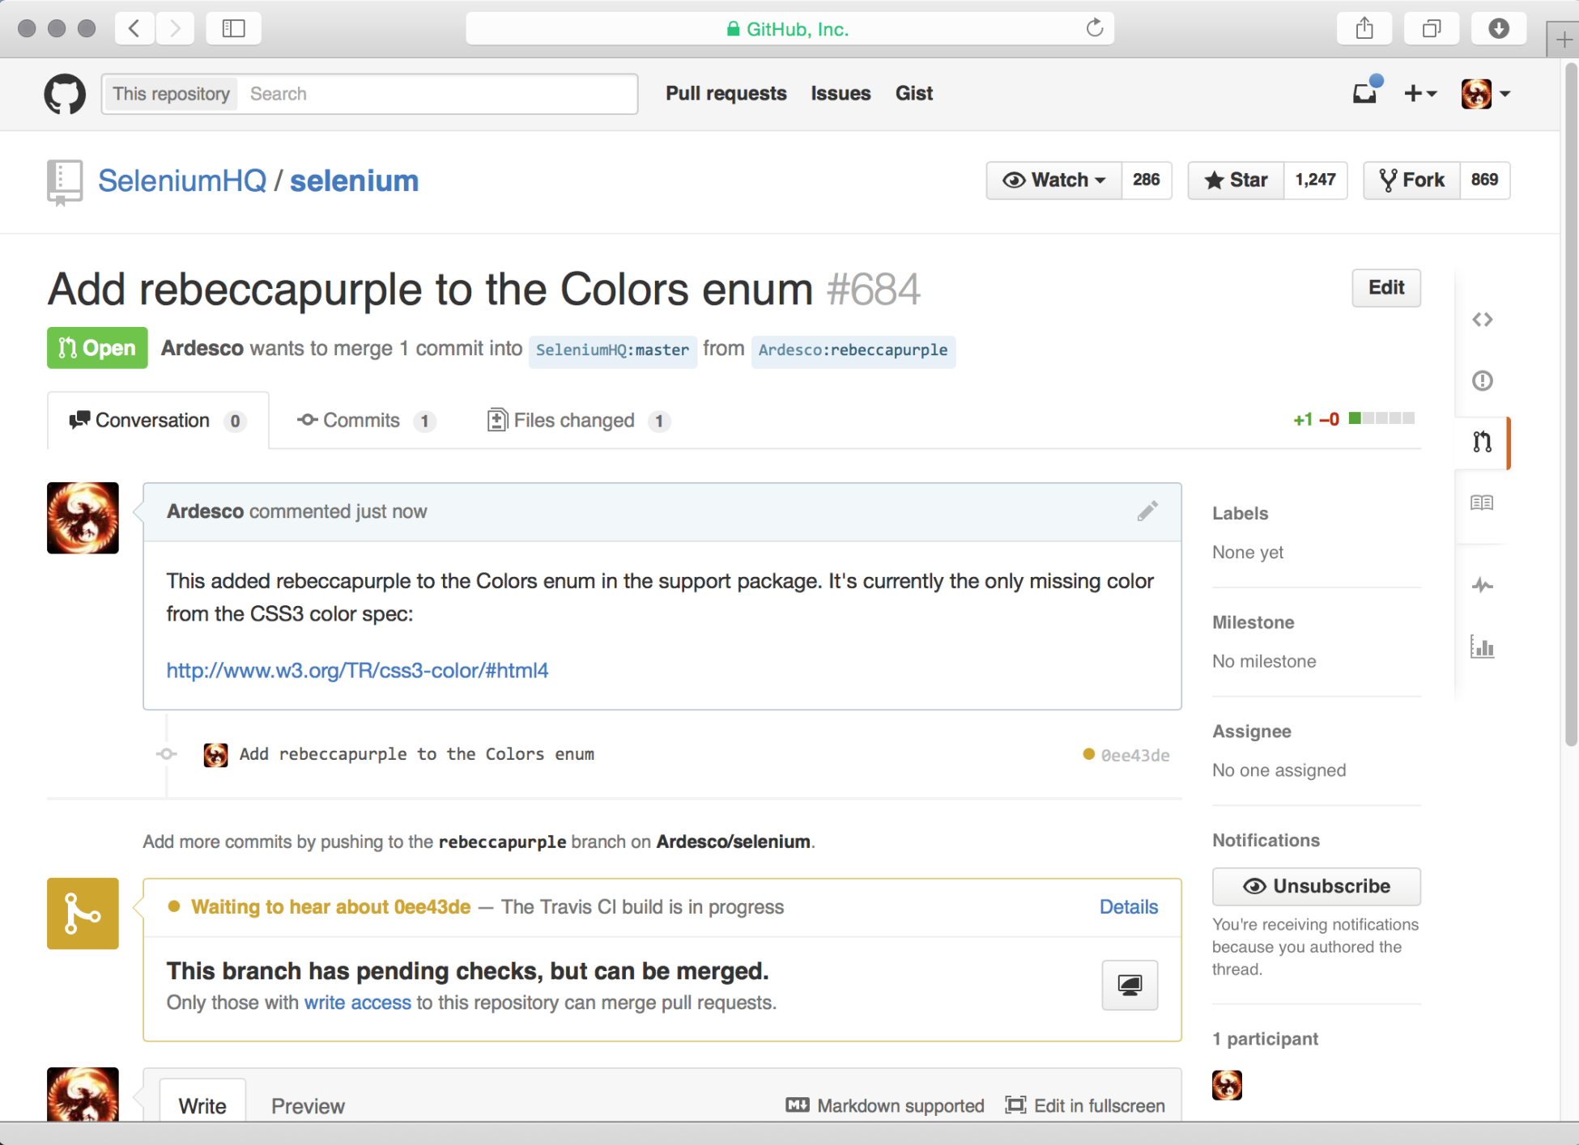This screenshot has height=1145, width=1579.
Task: Click Edit in fullscreen
Action: [1085, 1105]
